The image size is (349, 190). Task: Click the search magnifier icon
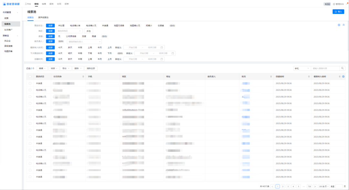coord(342,68)
